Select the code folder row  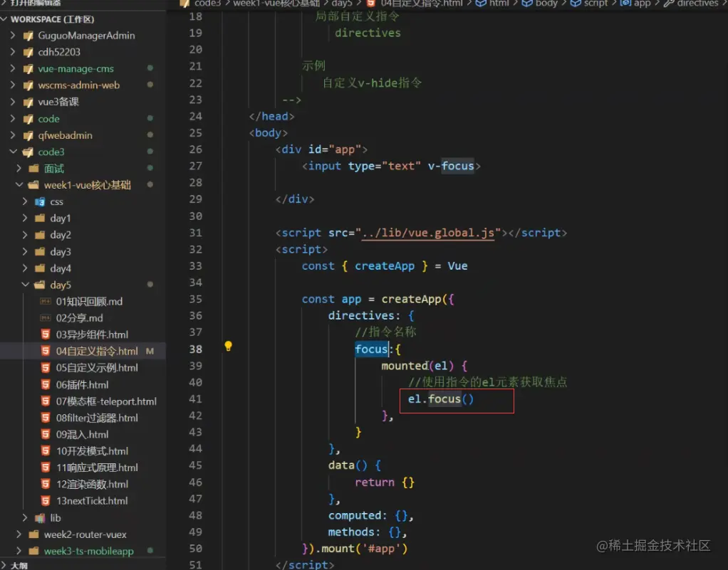83,119
